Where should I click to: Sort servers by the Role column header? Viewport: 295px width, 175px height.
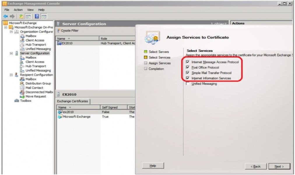tap(117, 38)
